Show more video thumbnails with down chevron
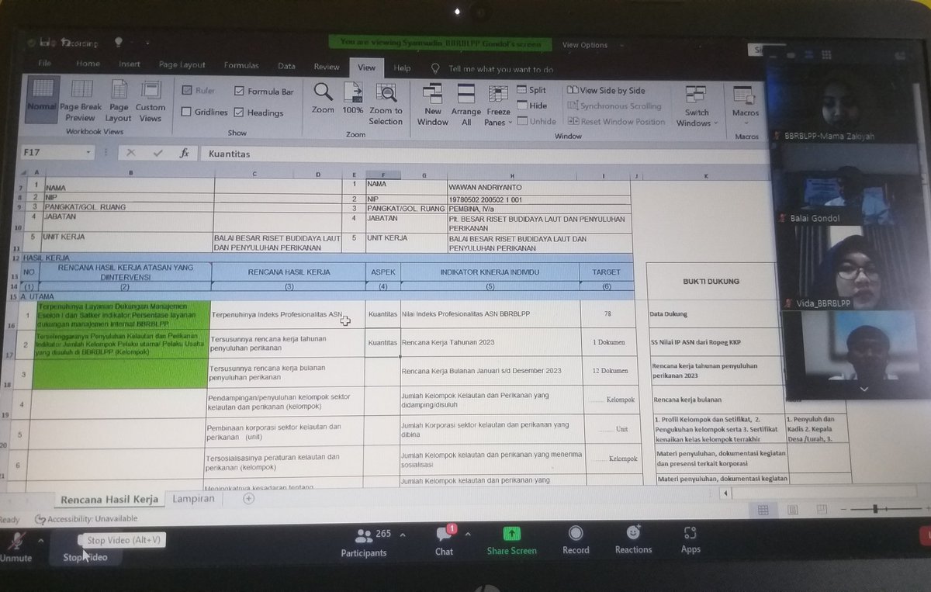 pyautogui.click(x=863, y=389)
